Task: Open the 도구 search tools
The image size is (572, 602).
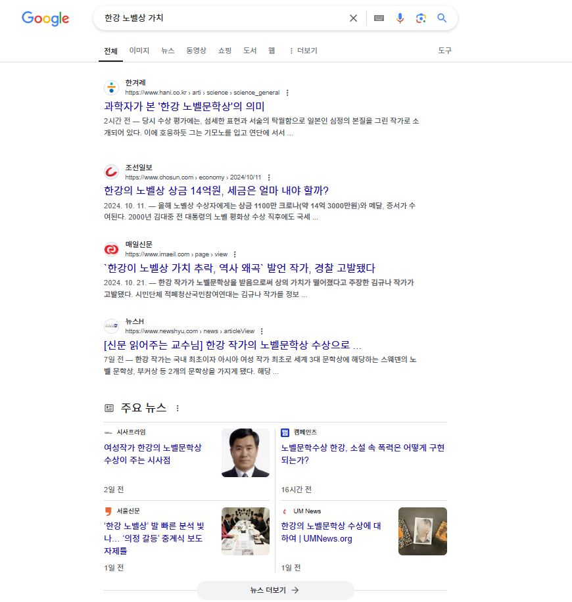Action: (445, 50)
